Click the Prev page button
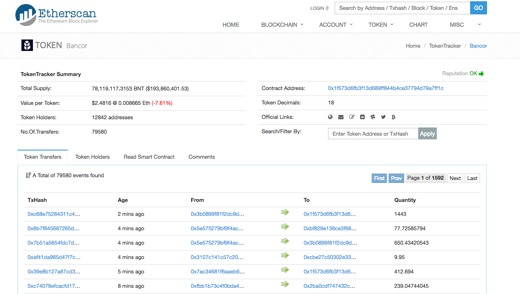Screen dimensions: 520x294 396,178
